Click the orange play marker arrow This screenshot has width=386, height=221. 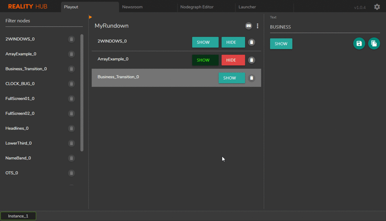point(90,17)
